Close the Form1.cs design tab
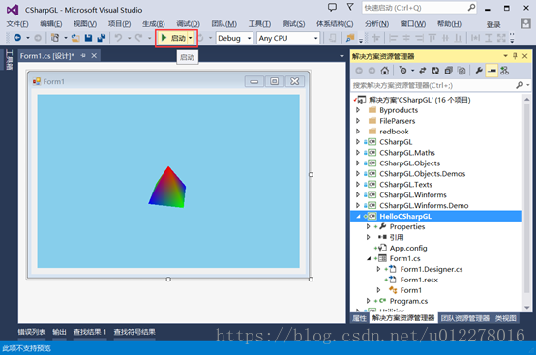The height and width of the screenshot is (355, 536). 94,56
